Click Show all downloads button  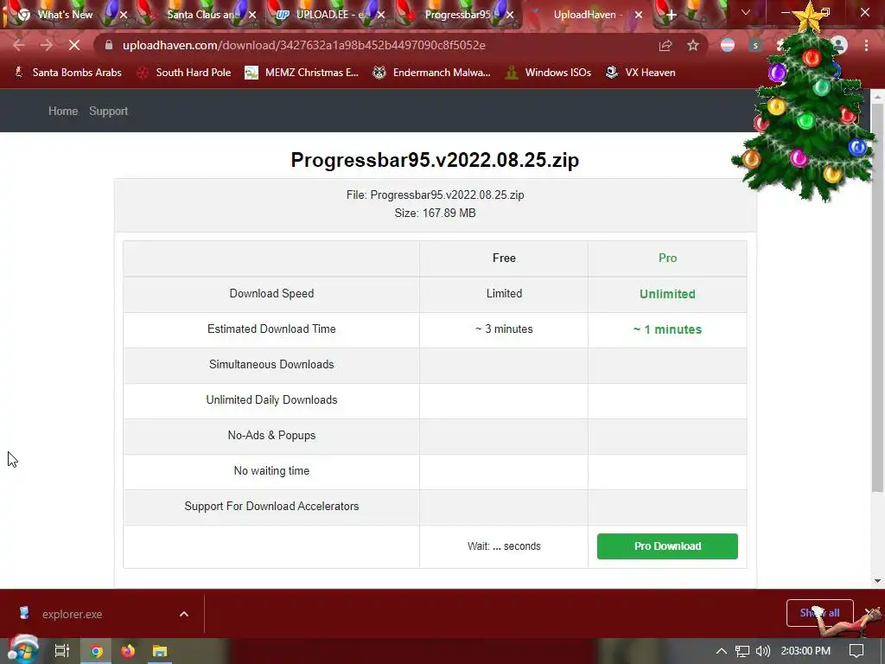[819, 613]
